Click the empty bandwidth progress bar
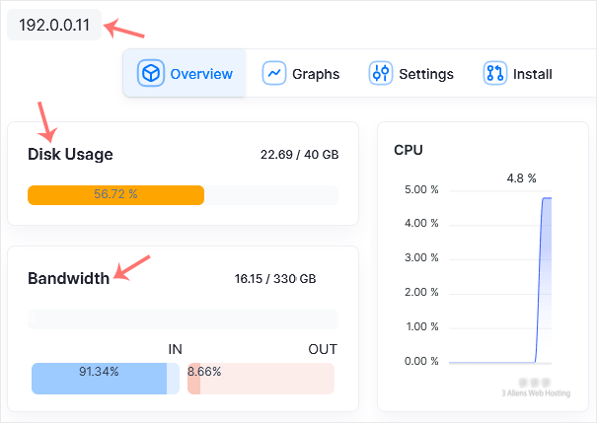This screenshot has width=597, height=423. click(x=183, y=319)
